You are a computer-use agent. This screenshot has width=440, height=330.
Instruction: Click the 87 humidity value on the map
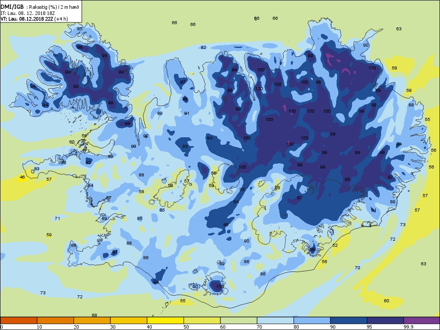[x=109, y=198]
